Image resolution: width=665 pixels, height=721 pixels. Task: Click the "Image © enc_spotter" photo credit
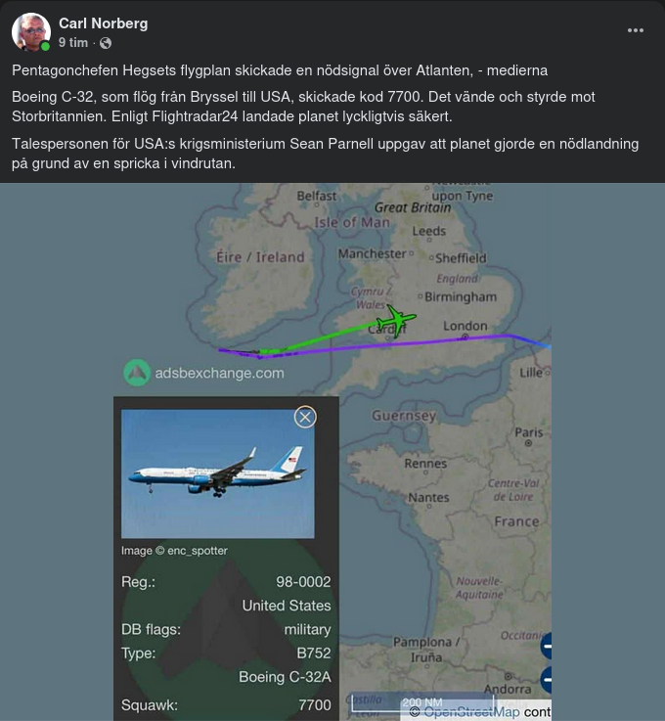[174, 551]
